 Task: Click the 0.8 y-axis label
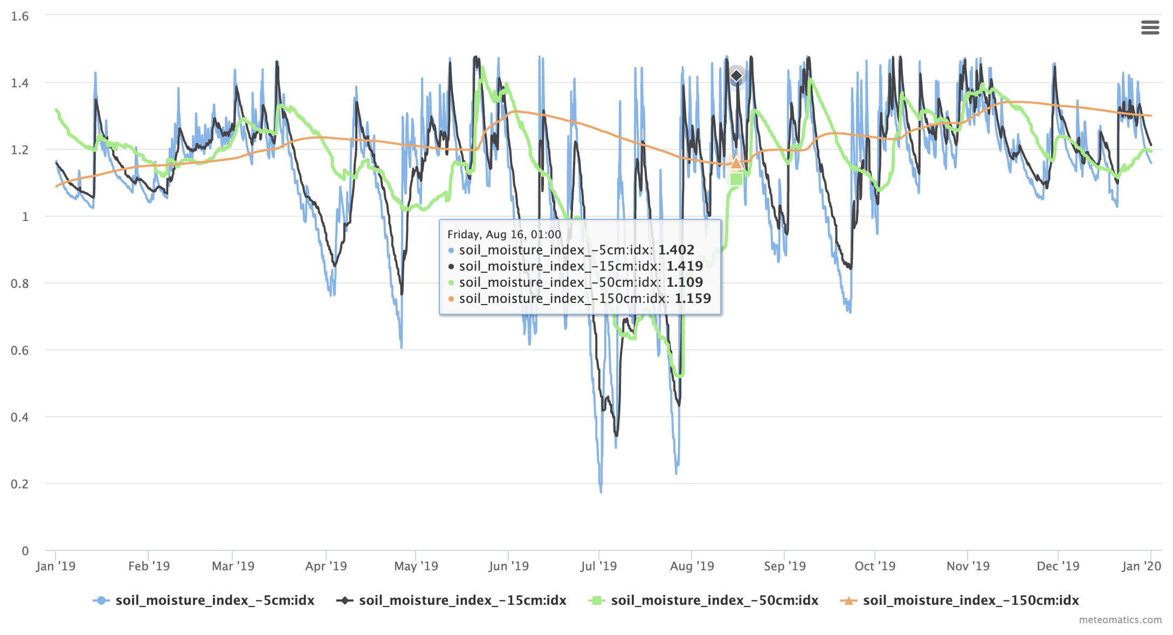(20, 284)
